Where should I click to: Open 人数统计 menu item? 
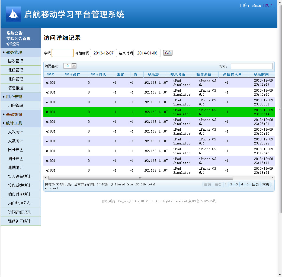coord(21,141)
